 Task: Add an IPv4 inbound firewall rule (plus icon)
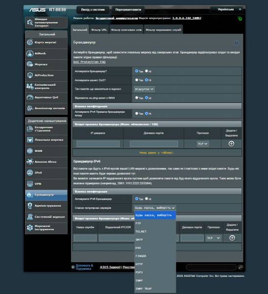[231, 144]
